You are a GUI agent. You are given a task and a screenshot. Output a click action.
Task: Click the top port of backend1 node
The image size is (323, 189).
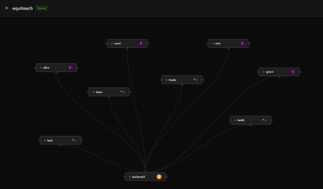point(145,172)
